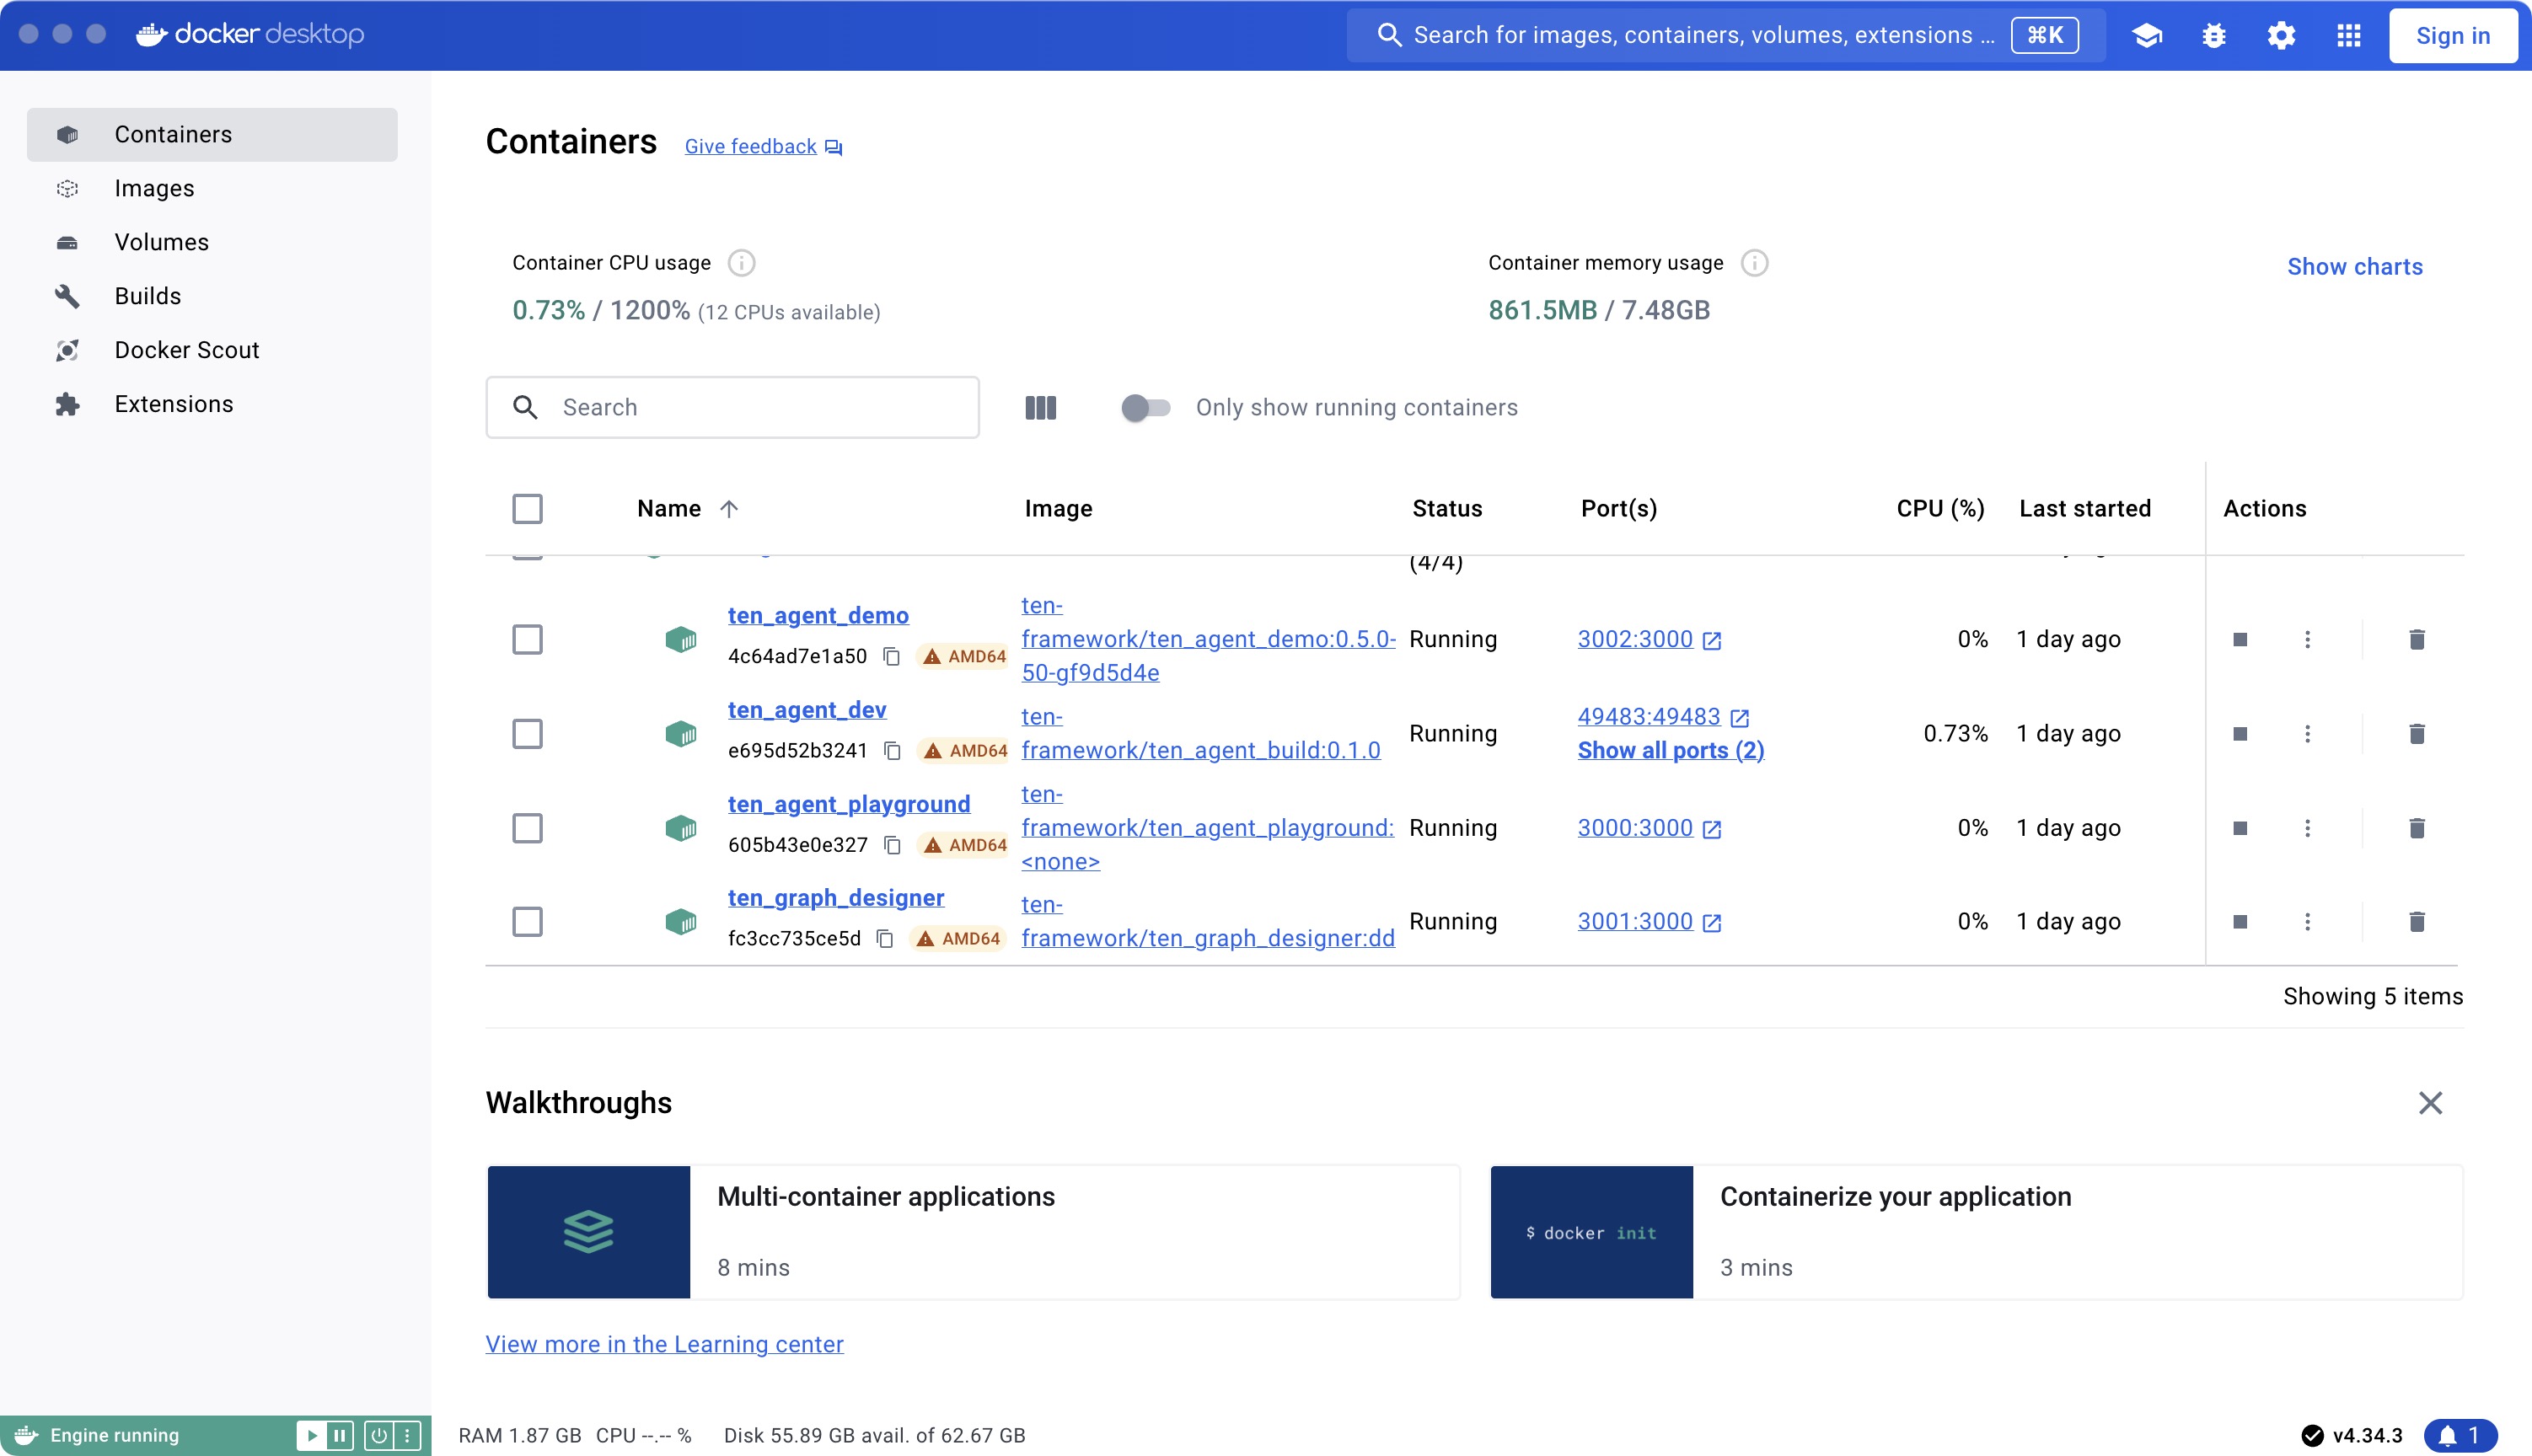This screenshot has height=1456, width=2532.
Task: Select the ten_graph_designer checkbox
Action: (x=527, y=922)
